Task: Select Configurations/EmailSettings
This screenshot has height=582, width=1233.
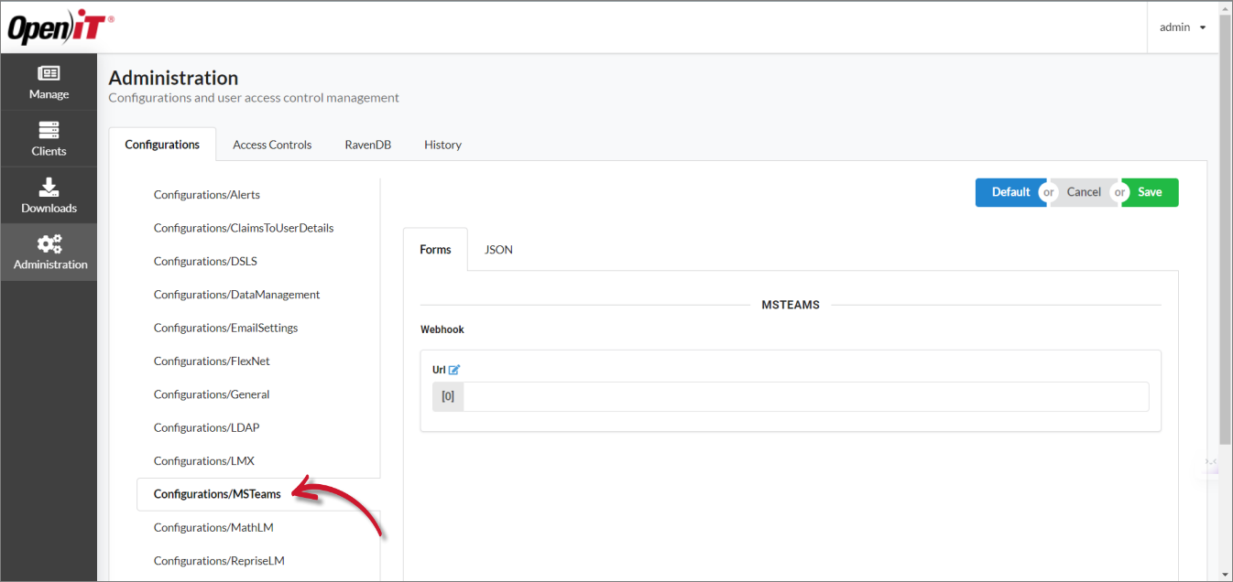Action: click(225, 328)
